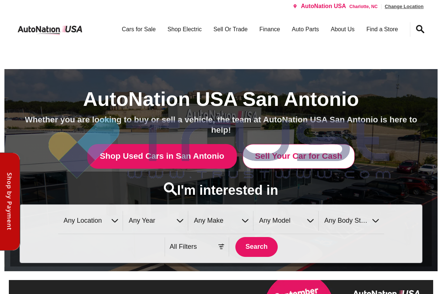Expand the Any Location dropdown
This screenshot has height=294, width=442.
pos(91,221)
